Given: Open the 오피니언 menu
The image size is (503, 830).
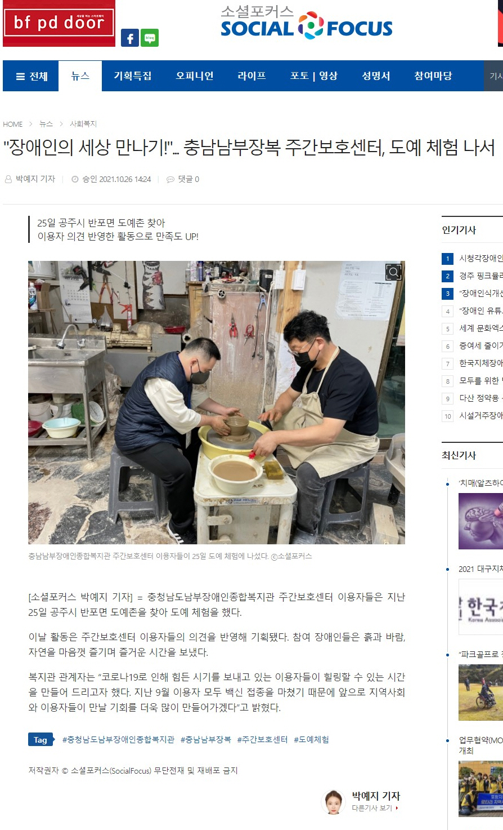Looking at the screenshot, I should pos(195,76).
